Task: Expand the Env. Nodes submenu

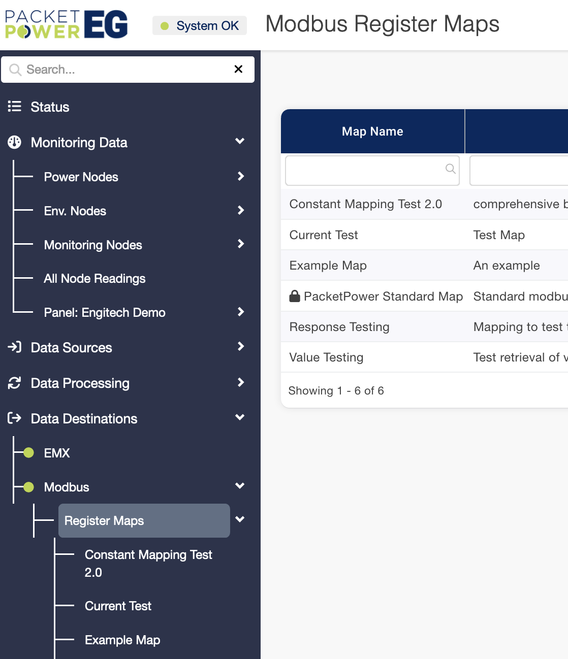Action: (240, 210)
